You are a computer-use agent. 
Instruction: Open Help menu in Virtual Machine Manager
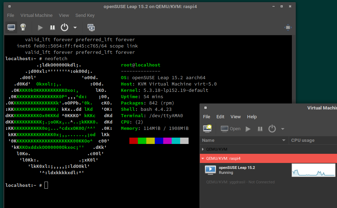pyautogui.click(x=252, y=117)
